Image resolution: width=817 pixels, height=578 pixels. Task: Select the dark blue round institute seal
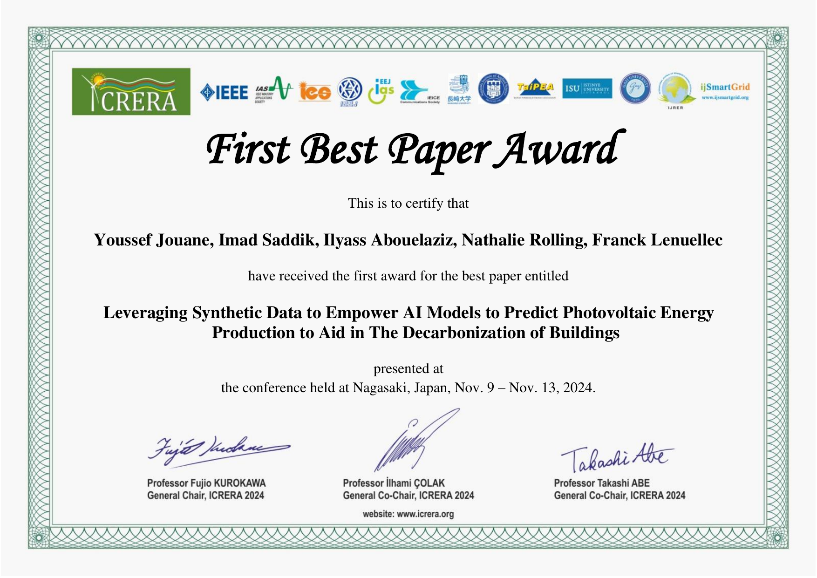coord(494,88)
